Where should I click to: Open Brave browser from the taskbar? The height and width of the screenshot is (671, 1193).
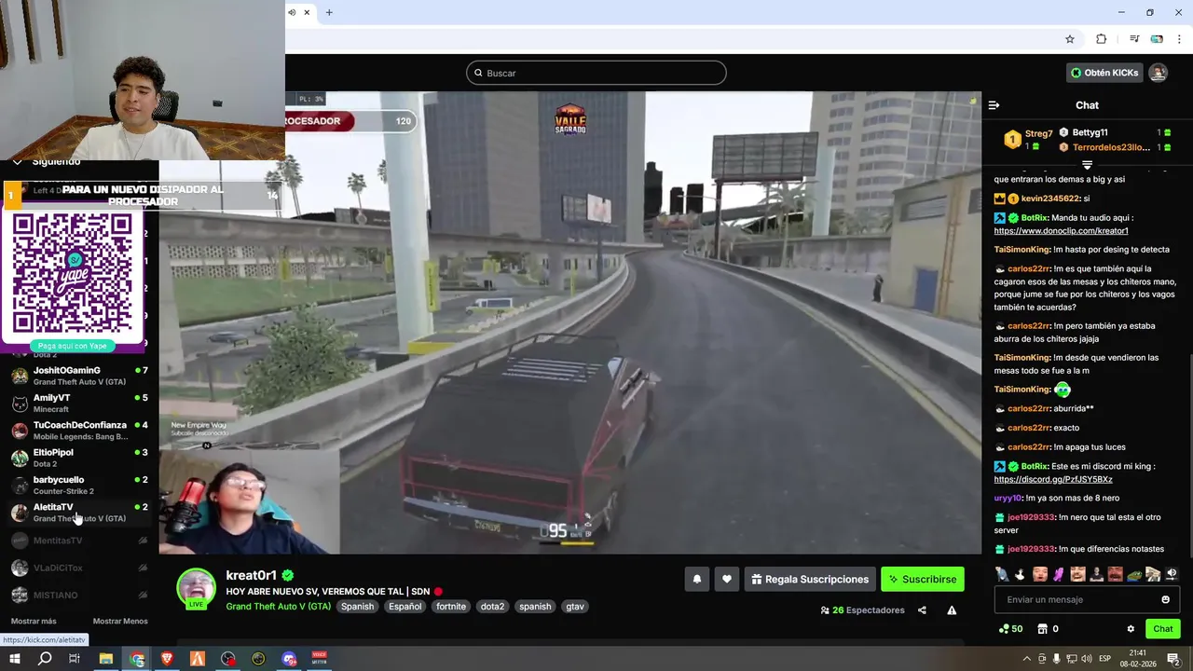167,659
